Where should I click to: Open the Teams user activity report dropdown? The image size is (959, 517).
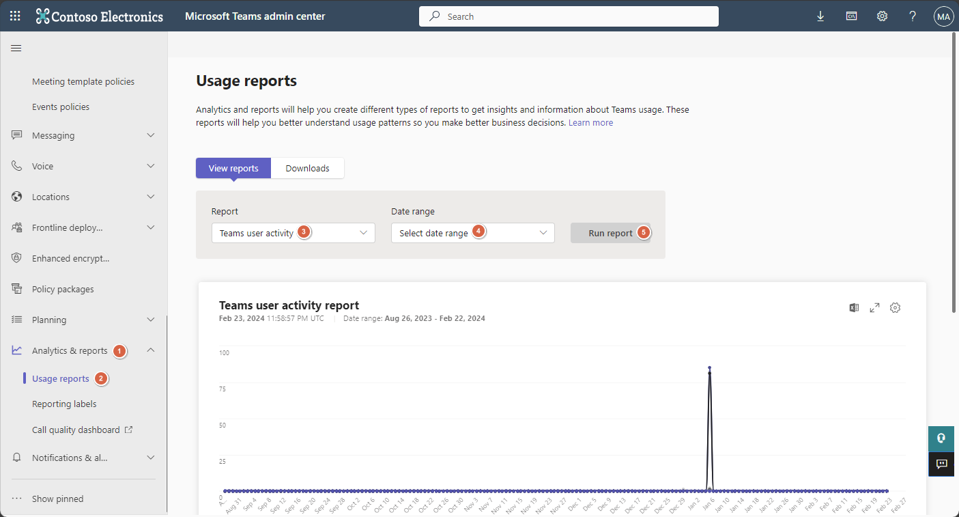[x=294, y=233]
